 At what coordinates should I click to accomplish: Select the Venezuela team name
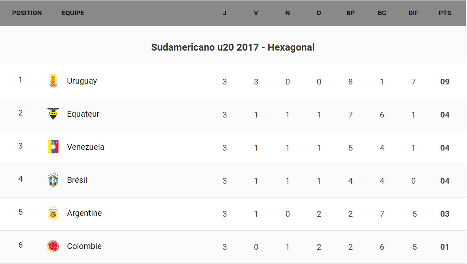[85, 147]
